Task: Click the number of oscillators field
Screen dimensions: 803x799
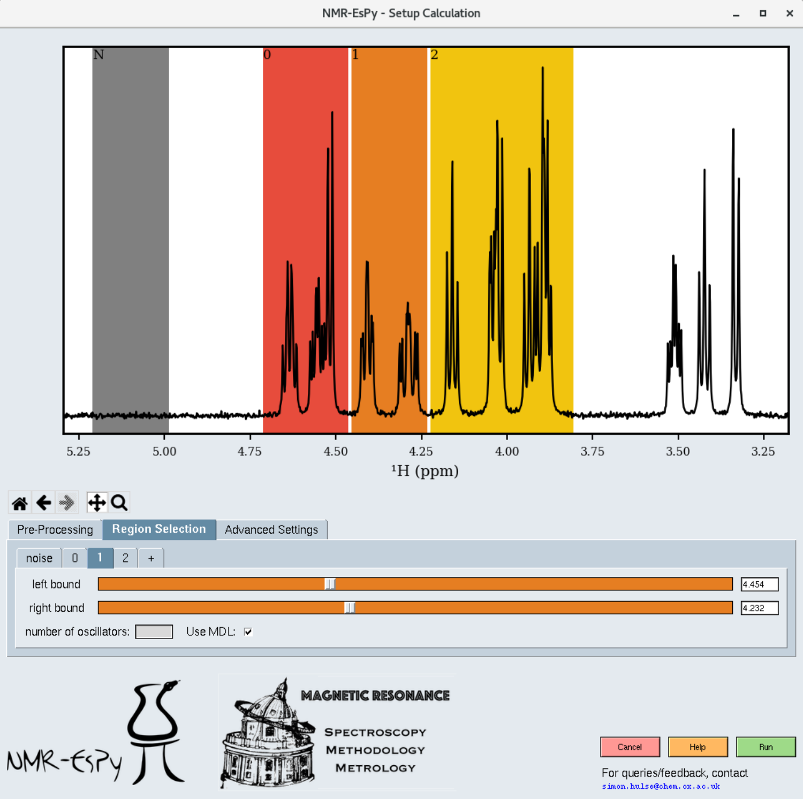Action: point(154,631)
